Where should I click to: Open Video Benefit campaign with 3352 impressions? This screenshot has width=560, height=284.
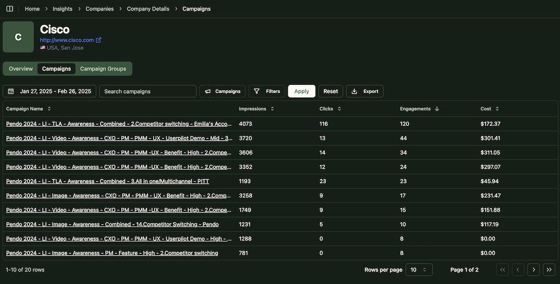coord(119,167)
